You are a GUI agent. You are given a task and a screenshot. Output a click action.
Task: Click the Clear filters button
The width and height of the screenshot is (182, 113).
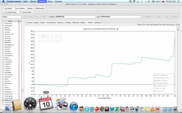(167, 17)
